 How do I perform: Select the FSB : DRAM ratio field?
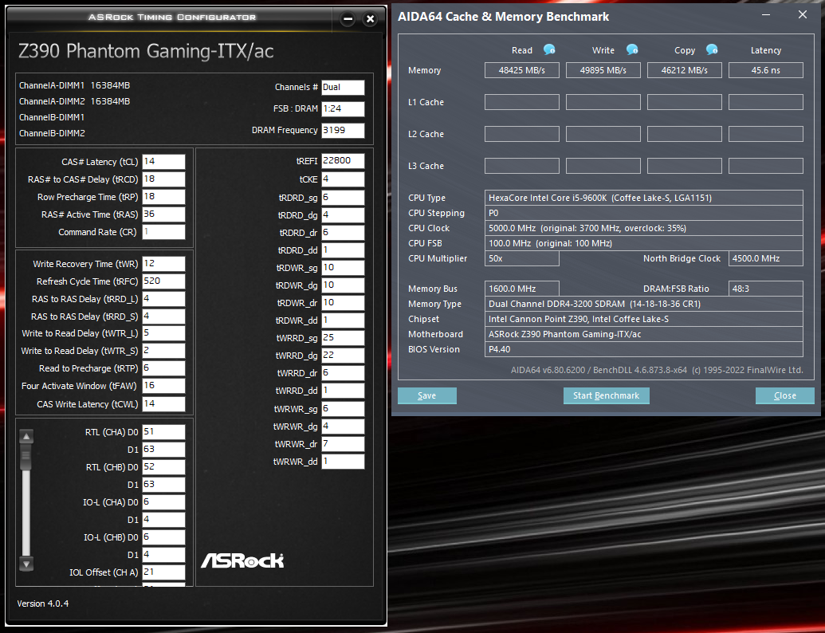coord(343,109)
